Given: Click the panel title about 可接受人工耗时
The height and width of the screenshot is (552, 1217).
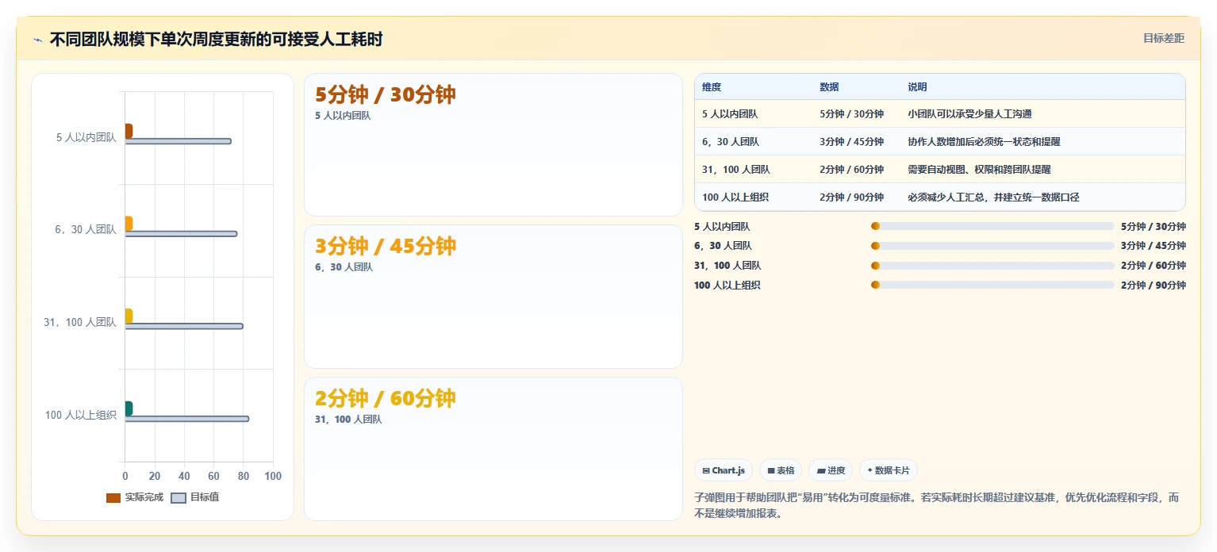Looking at the screenshot, I should click(x=217, y=40).
